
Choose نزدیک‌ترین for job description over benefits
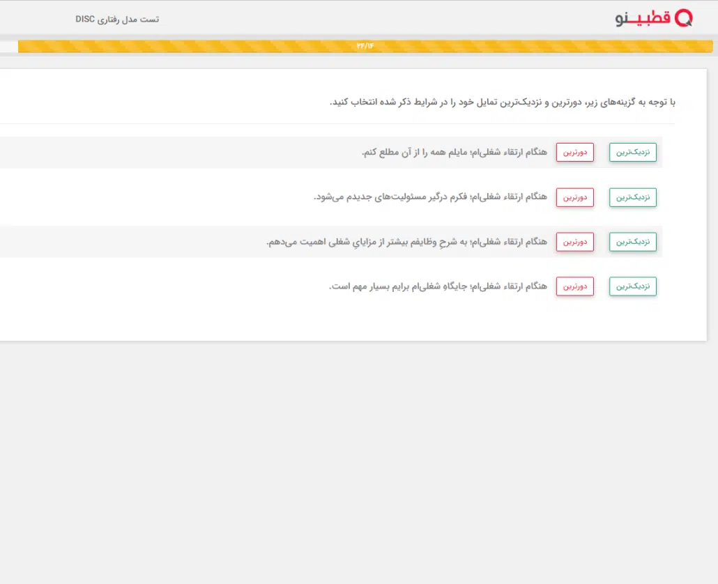click(x=632, y=242)
